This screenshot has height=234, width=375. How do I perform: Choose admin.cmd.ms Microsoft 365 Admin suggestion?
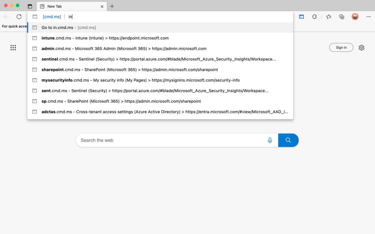point(160,49)
